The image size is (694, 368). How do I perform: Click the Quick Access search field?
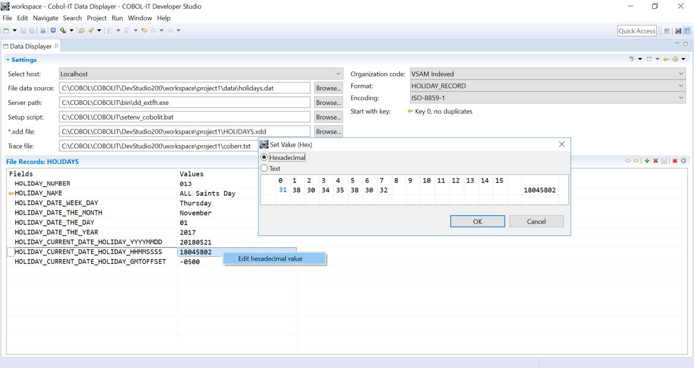coord(636,30)
